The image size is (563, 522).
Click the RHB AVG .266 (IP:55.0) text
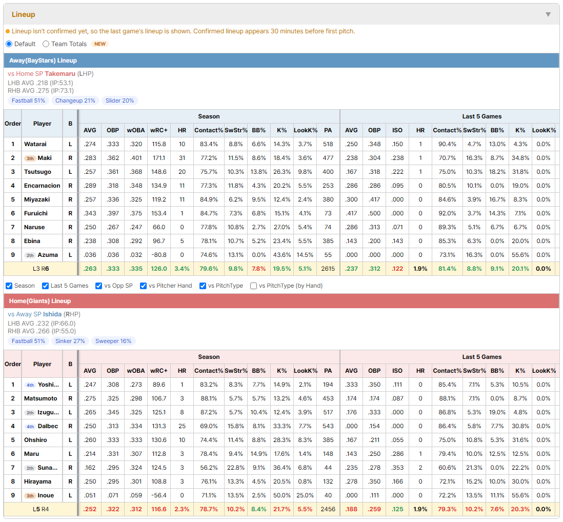42,331
